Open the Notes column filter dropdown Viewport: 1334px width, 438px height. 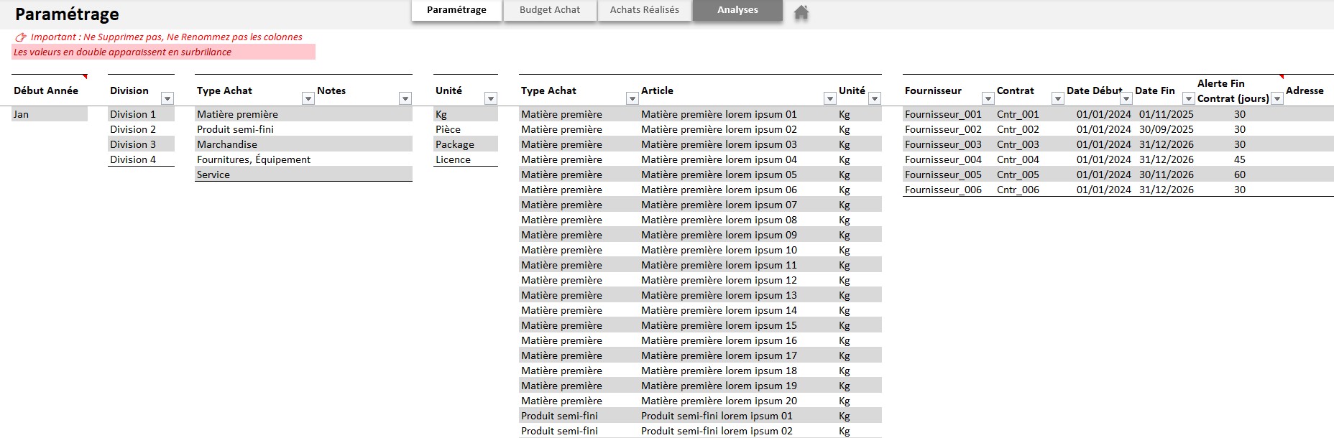click(x=405, y=98)
